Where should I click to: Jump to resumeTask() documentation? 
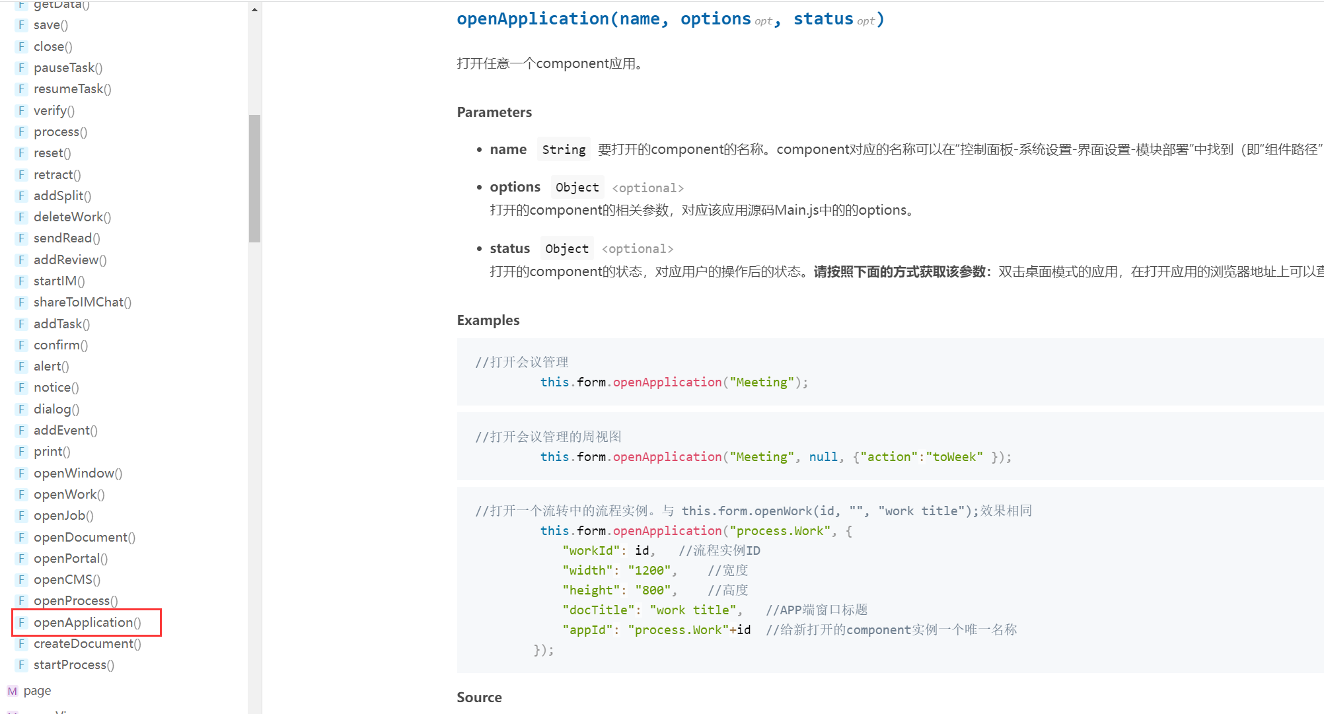coord(72,89)
